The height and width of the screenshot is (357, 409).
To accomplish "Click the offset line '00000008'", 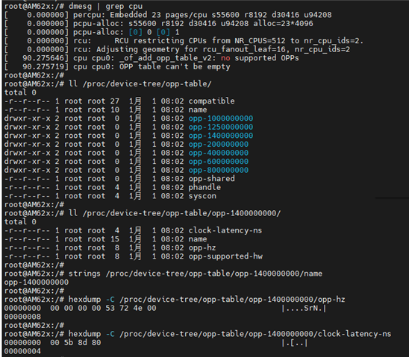I will pyautogui.click(x=22, y=317).
